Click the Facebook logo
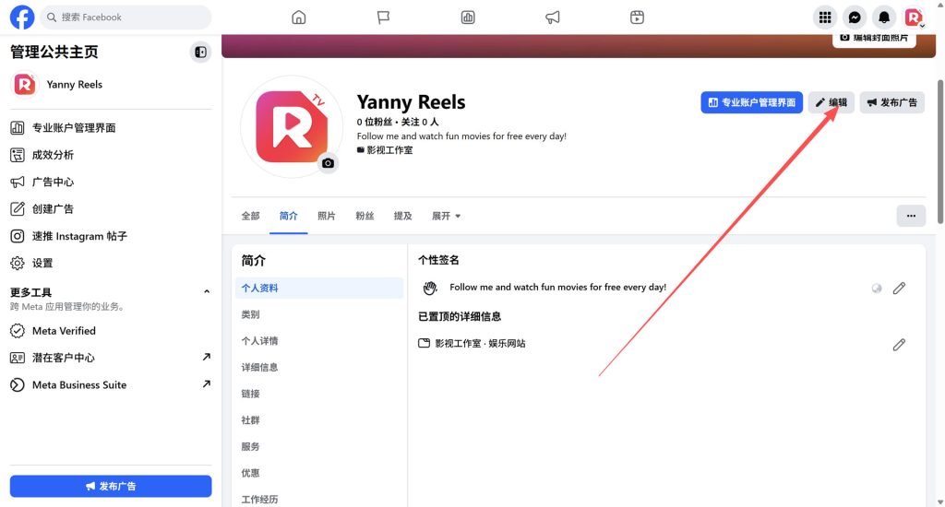This screenshot has height=507, width=945. pos(22,18)
